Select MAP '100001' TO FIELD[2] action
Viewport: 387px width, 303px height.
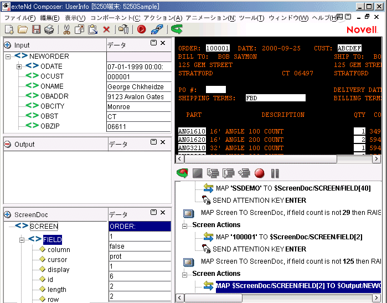coord(289,237)
